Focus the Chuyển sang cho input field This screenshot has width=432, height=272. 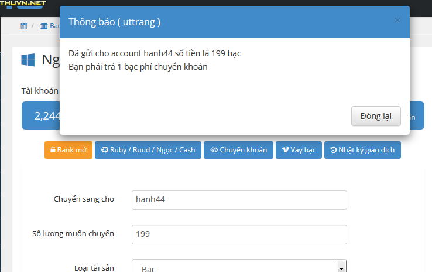[x=239, y=199]
